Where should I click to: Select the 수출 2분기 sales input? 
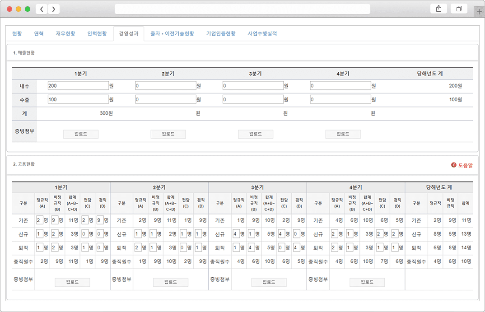pos(165,99)
